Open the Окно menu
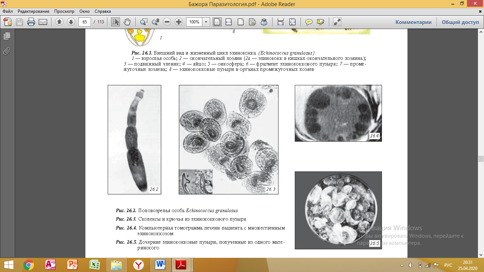Viewport: 484px width, 272px height. [x=84, y=11]
